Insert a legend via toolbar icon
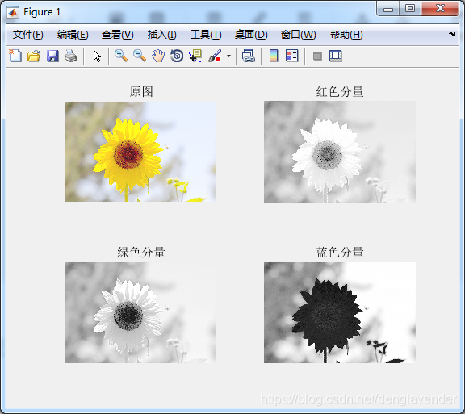 pos(291,56)
